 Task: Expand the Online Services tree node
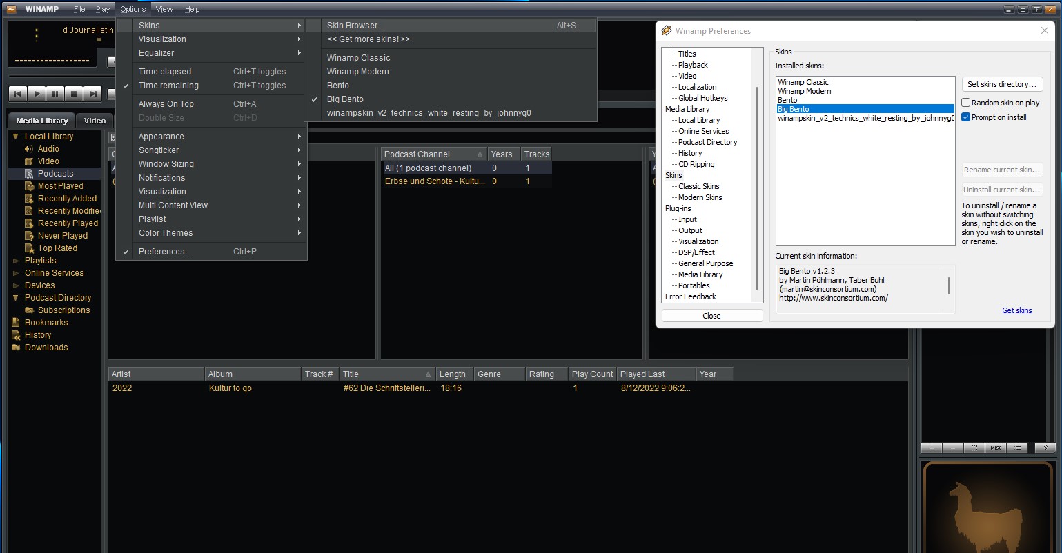(x=16, y=273)
